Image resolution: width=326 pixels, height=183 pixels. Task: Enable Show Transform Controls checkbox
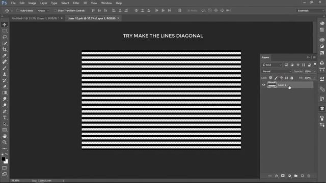tap(55, 11)
